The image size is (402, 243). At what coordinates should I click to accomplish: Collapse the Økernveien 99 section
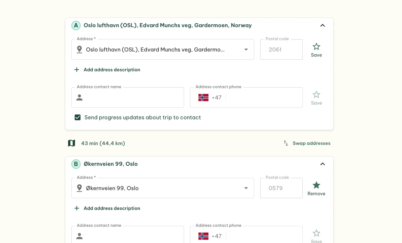tap(322, 164)
